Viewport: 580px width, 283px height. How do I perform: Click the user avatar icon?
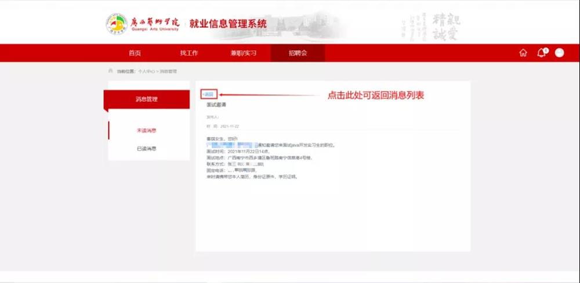click(559, 53)
